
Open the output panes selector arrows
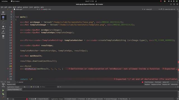click(x=130, y=99)
